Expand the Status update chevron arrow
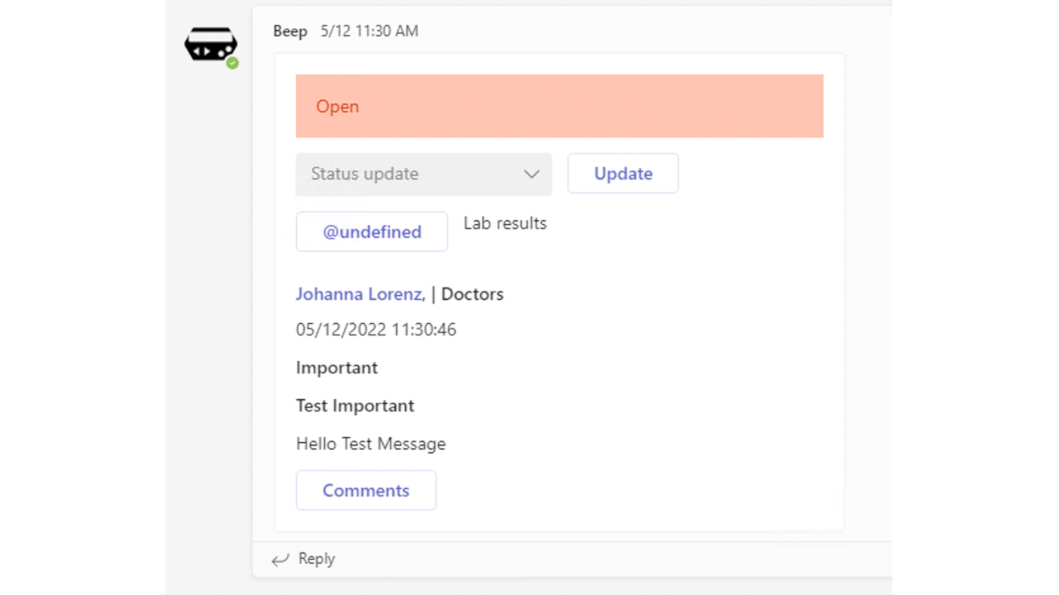Viewport: 1059px width, 595px height. point(532,174)
